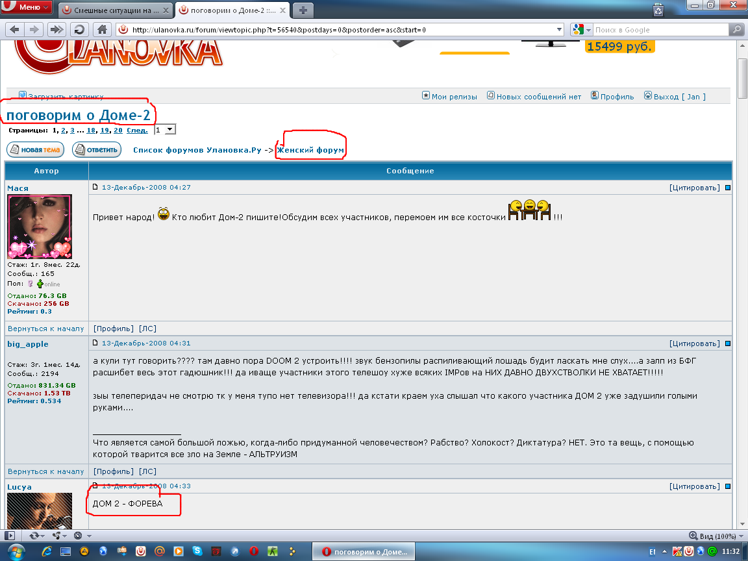Open the Женский форум link

(310, 150)
